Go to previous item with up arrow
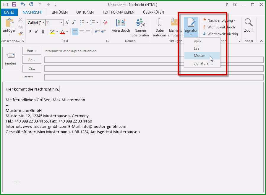The image size is (266, 195). tap(40, 4)
